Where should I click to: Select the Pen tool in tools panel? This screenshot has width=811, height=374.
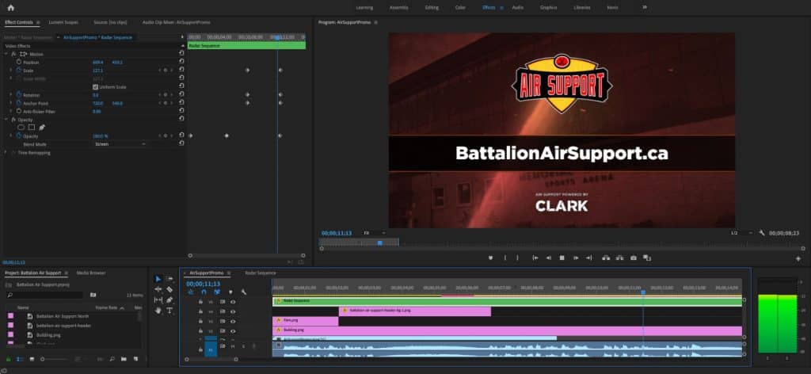[169, 300]
